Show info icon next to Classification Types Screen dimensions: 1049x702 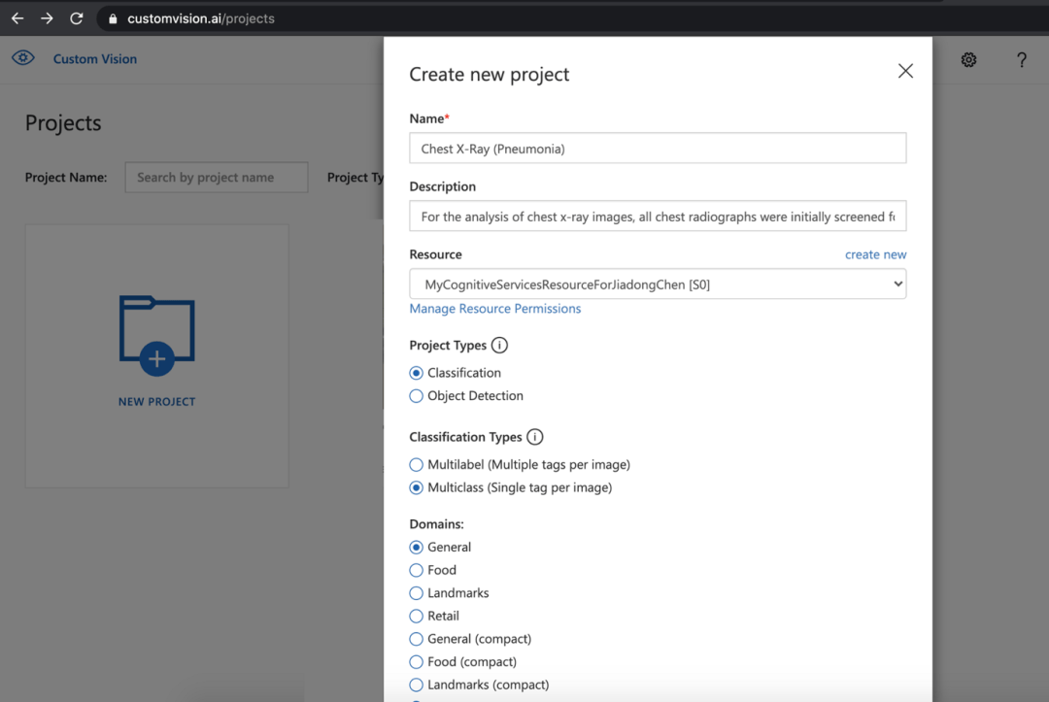click(534, 437)
